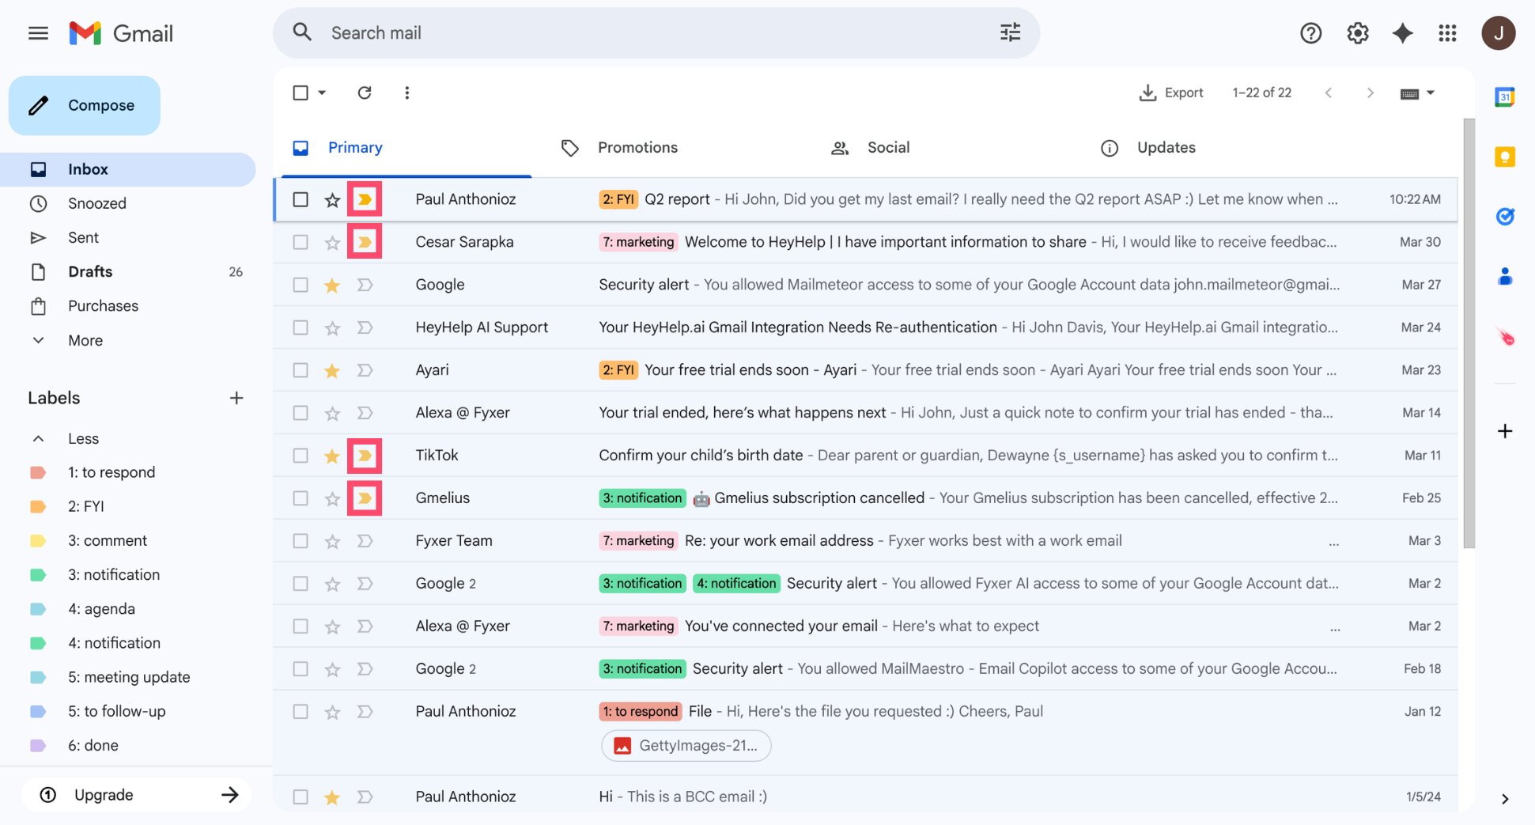This screenshot has height=825, width=1535.
Task: Select checkbox for Gmelius email
Action: click(301, 498)
